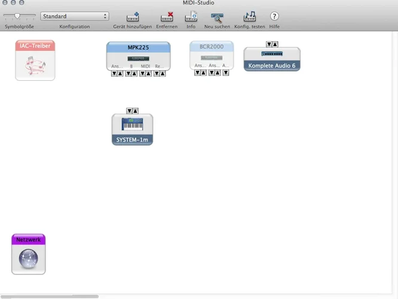Click the Konfig. testen icon
Viewport: 398px width, 299px height.
[x=250, y=17]
